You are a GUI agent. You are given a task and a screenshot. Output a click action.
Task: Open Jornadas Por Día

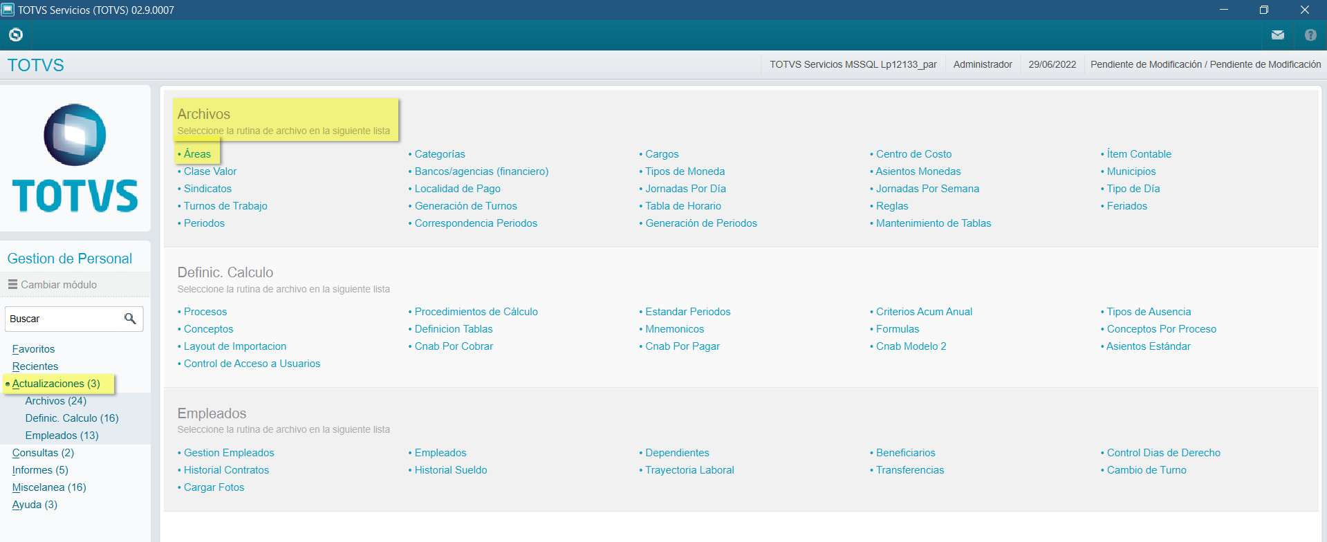point(685,189)
